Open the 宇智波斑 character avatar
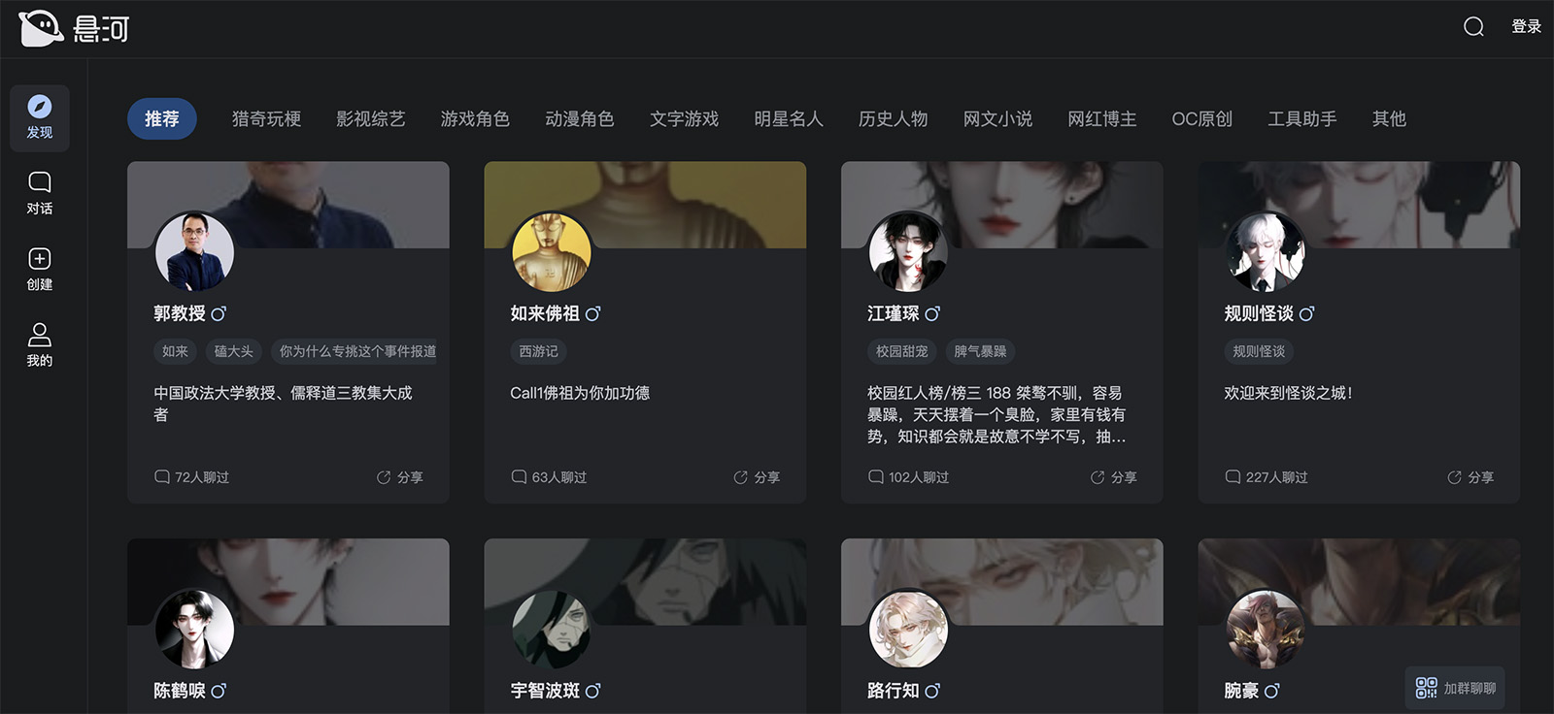The image size is (1554, 714). pyautogui.click(x=552, y=629)
